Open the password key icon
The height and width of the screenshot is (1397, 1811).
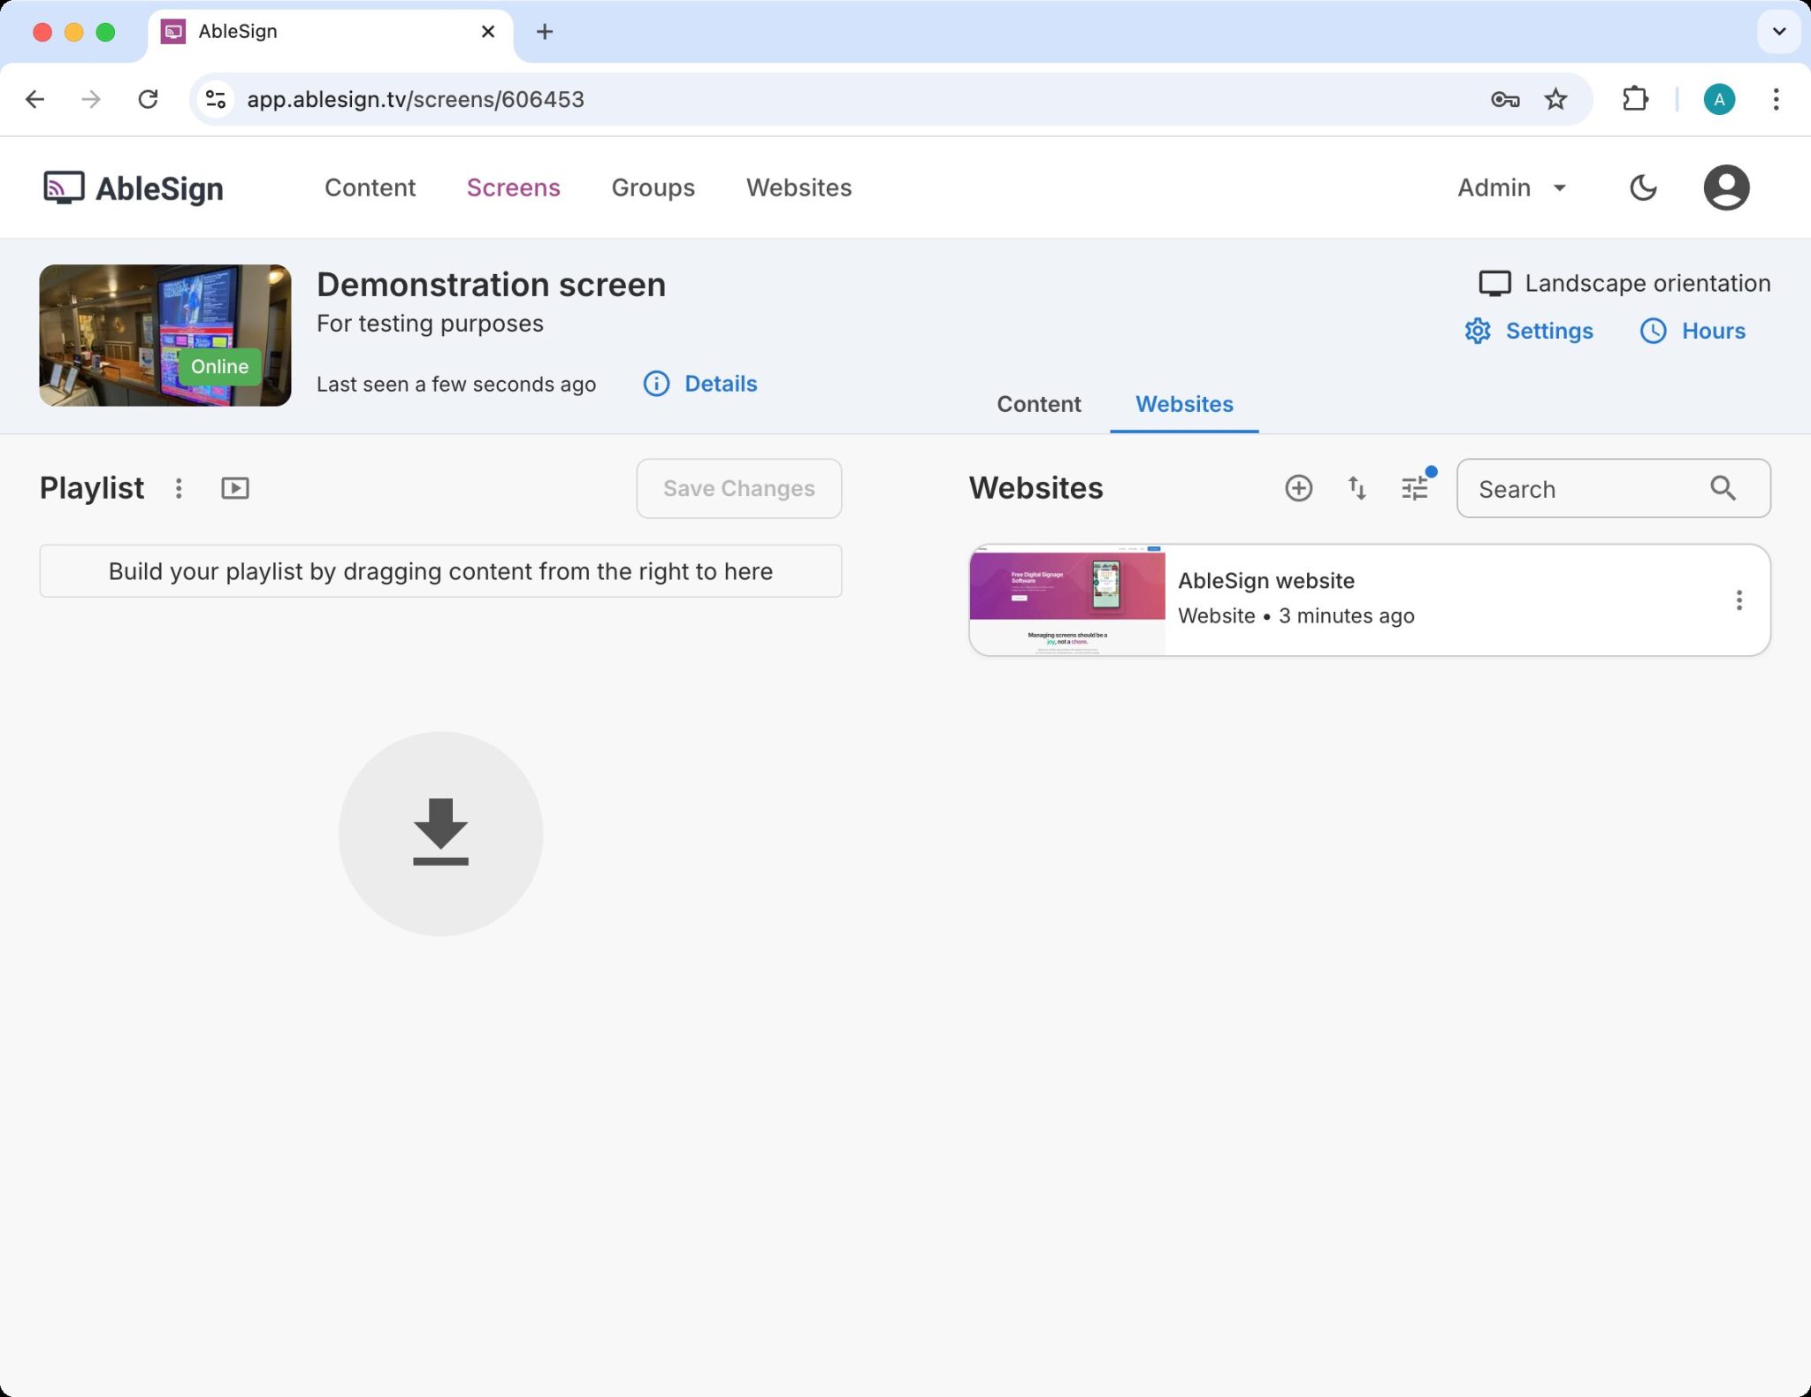point(1504,99)
